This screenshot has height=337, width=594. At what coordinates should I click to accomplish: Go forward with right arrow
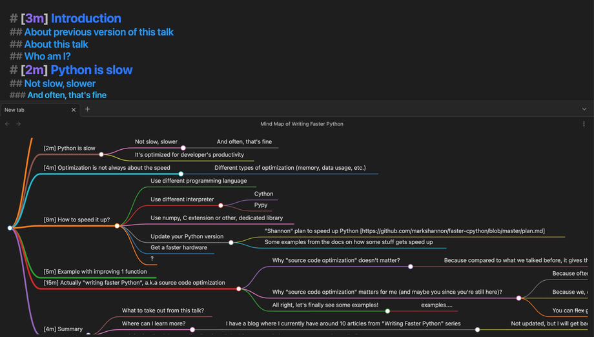pyautogui.click(x=18, y=124)
